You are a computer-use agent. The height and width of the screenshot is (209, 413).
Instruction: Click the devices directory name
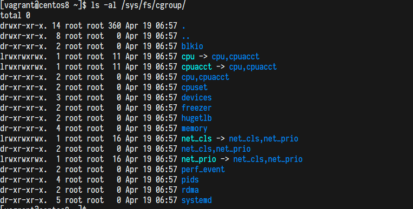point(196,98)
